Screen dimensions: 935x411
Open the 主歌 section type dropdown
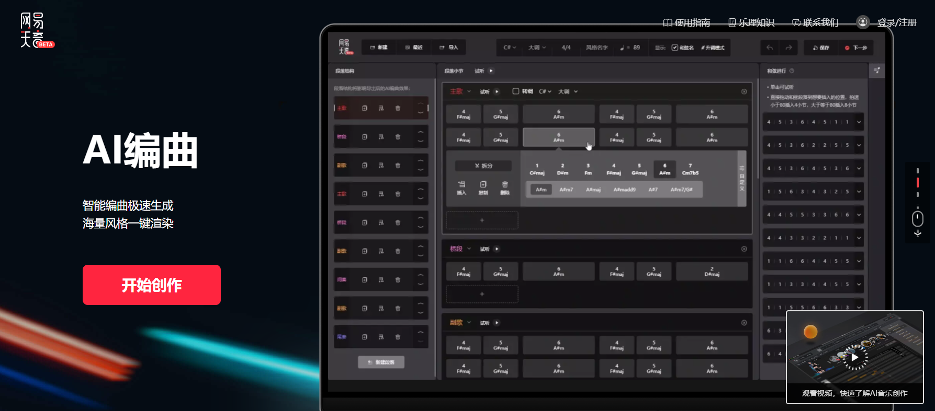[x=460, y=91]
